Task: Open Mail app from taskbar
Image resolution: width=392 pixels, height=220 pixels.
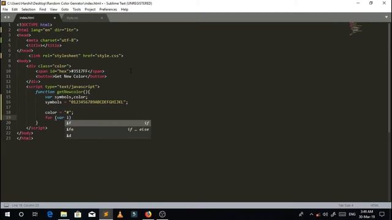Action: [x=92, y=215]
